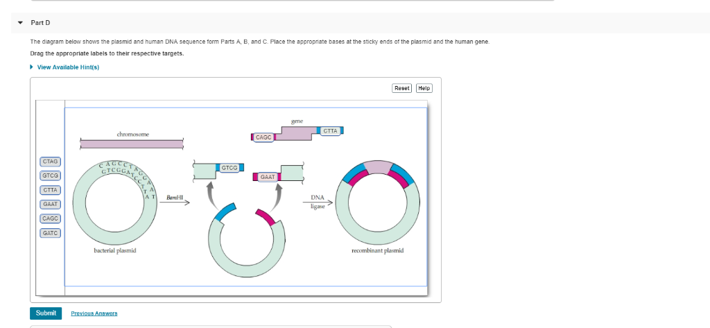Screen dimensions: 710x328
Task: Click the CTTA label placed on the gene
Action: [331, 131]
